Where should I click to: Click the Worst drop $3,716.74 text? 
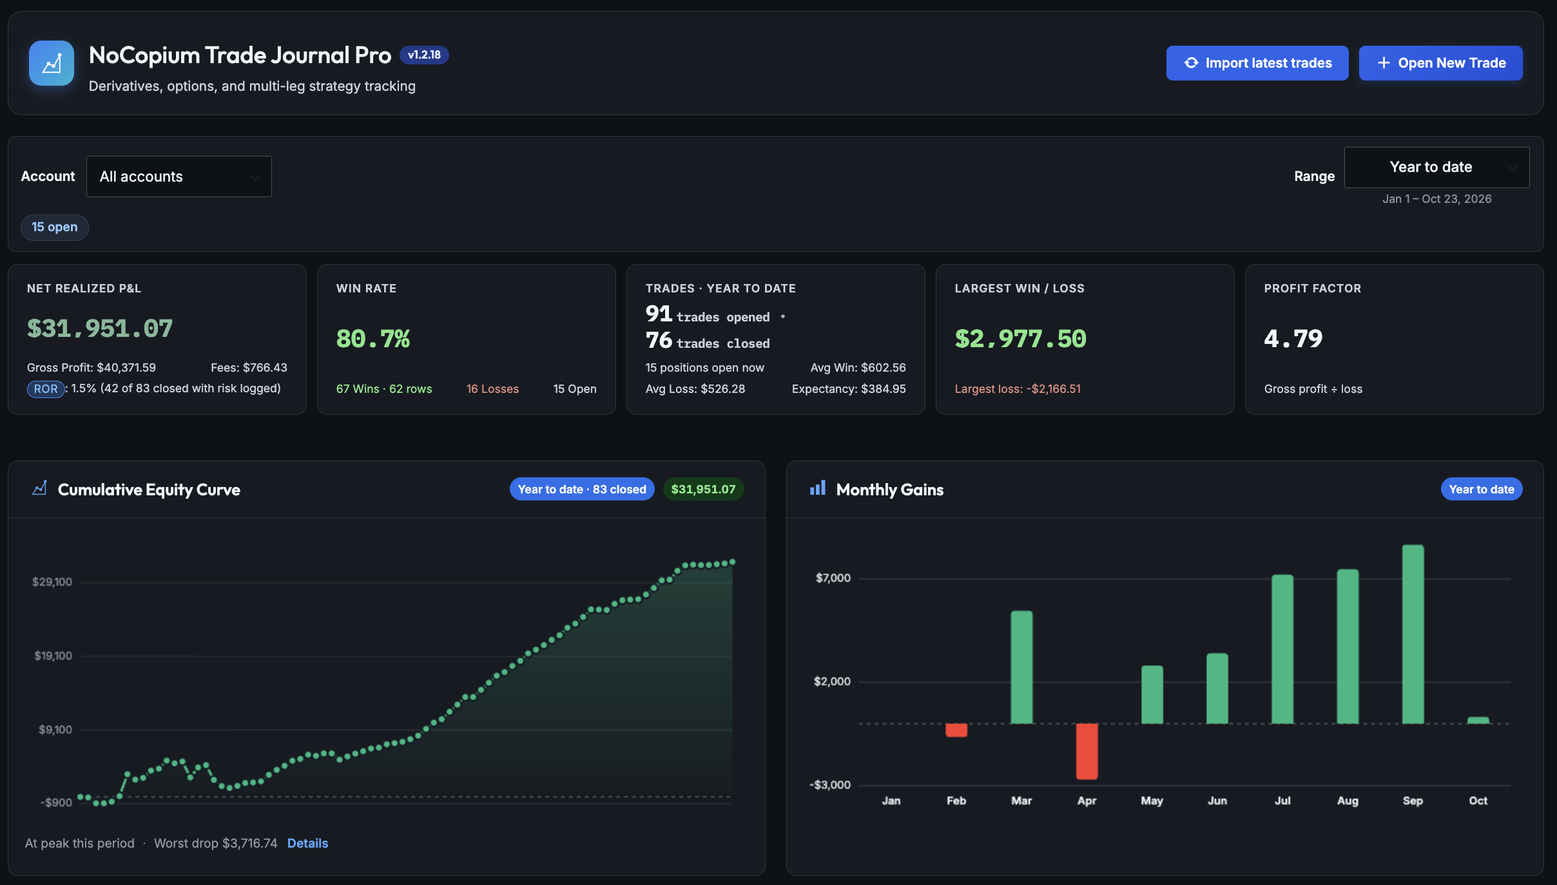(216, 843)
